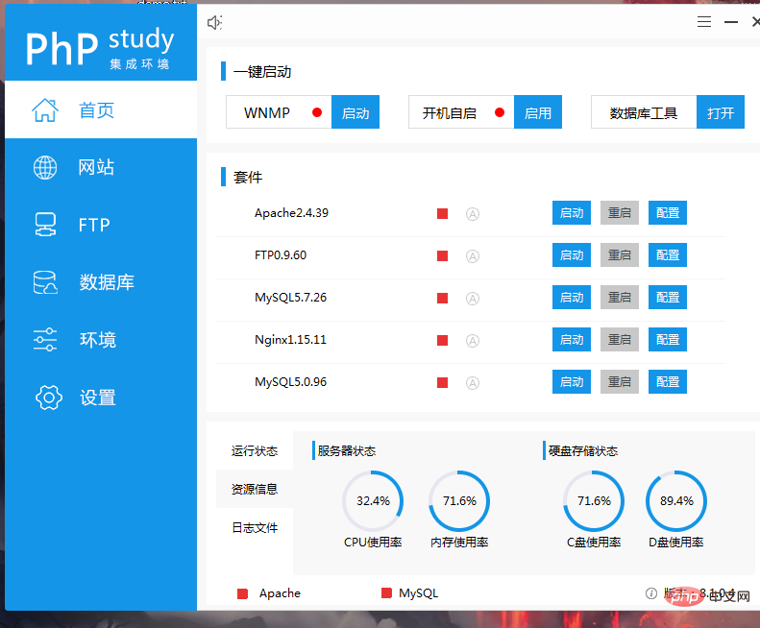Open the 环境 section

(x=101, y=340)
